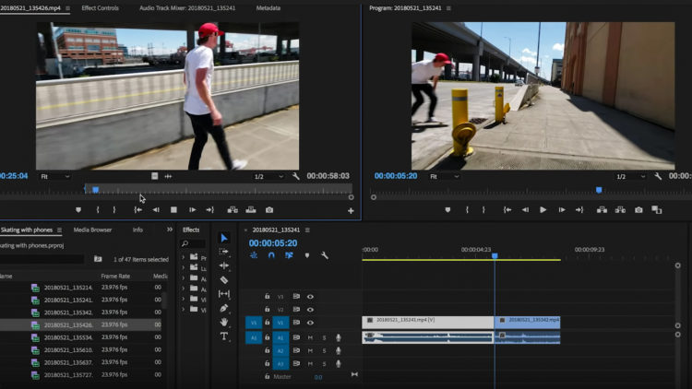Play the Program monitor video

pos(543,210)
